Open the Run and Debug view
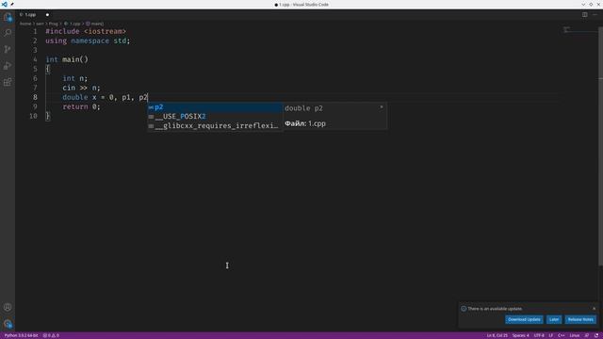This screenshot has height=339, width=603. [8, 66]
